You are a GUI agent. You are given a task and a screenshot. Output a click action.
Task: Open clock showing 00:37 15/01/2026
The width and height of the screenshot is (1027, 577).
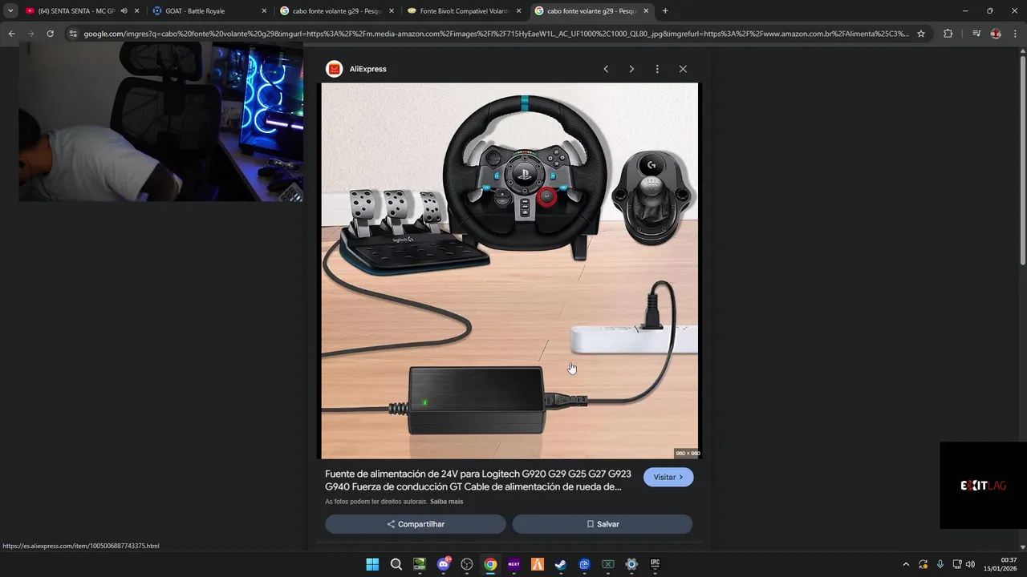pyautogui.click(x=1001, y=564)
